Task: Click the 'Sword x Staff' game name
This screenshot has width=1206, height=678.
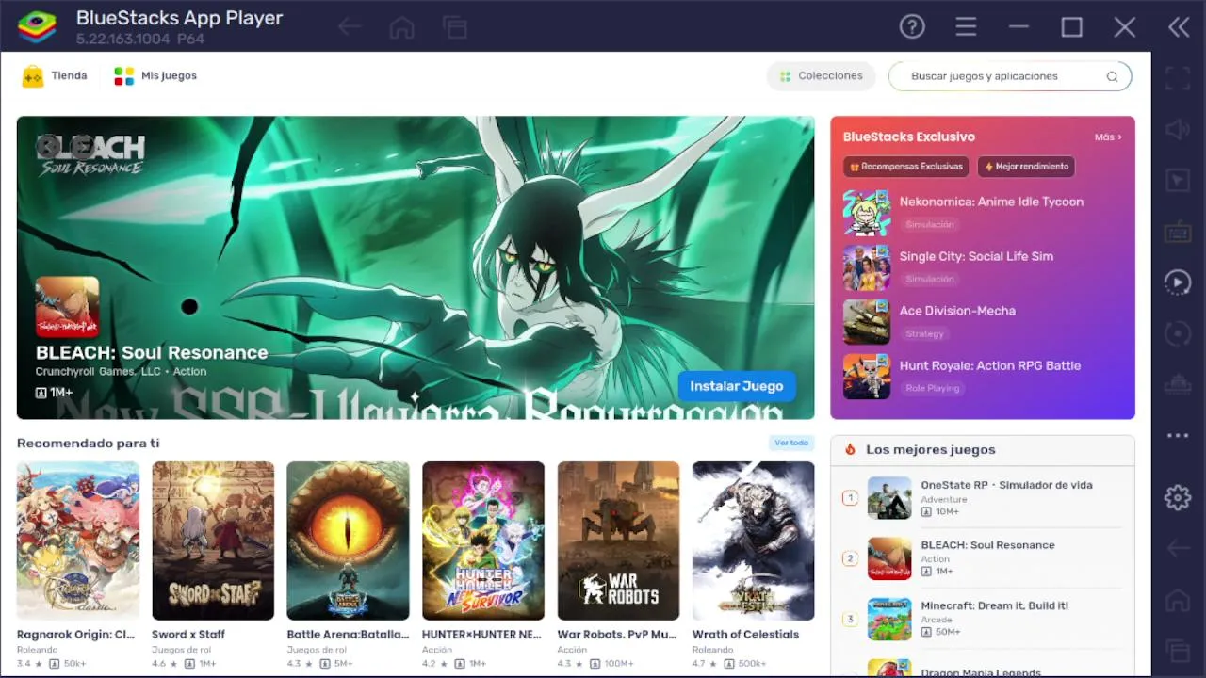Action: (x=188, y=635)
